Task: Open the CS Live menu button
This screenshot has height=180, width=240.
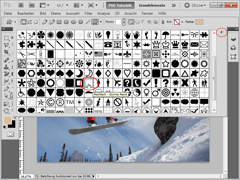Action: pos(195,5)
